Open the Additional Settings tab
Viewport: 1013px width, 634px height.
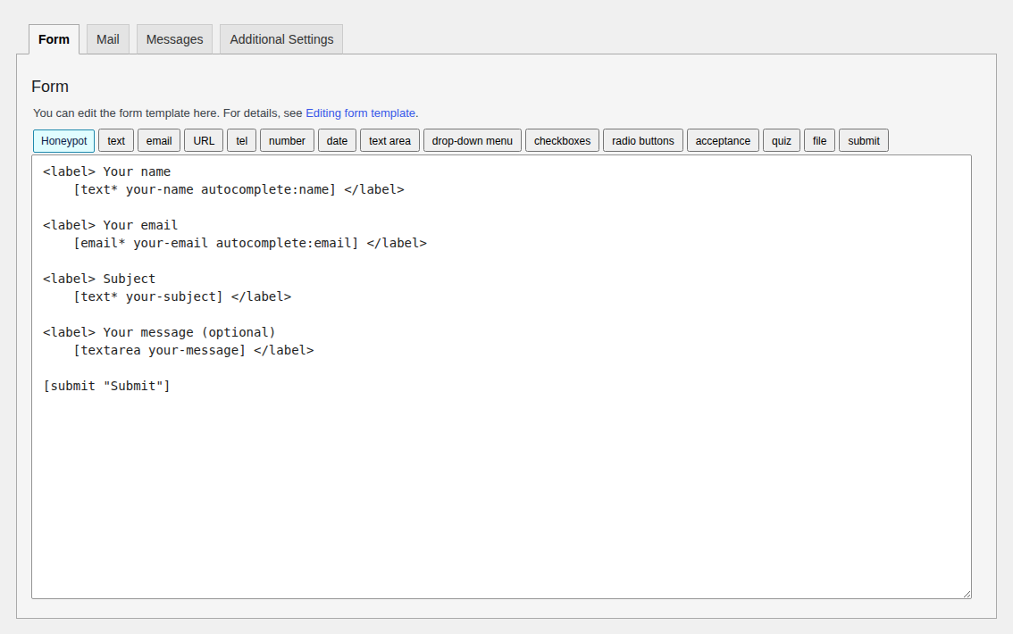(281, 39)
